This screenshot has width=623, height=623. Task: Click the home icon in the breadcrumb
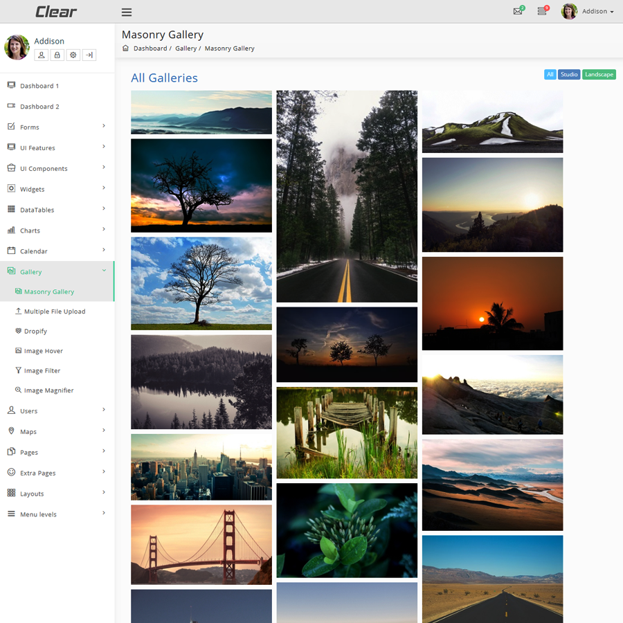(x=125, y=48)
